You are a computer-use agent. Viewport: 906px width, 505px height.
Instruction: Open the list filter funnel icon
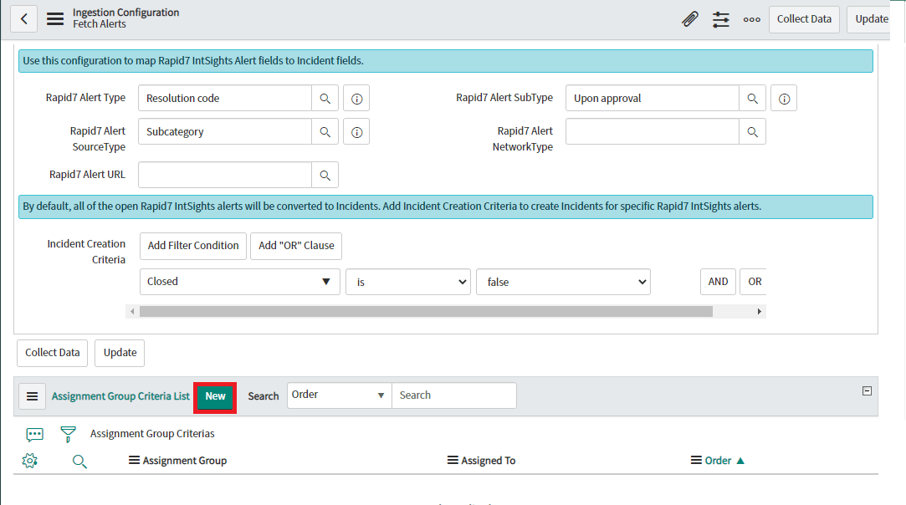68,434
